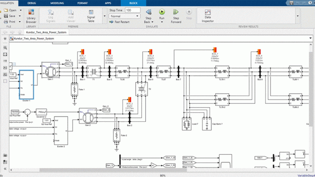This screenshot has height=177, width=315.
Task: Click the Add Viewer icon
Action: click(71, 12)
